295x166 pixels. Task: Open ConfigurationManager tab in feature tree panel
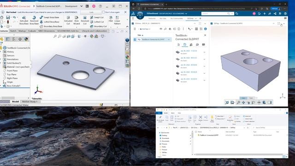pyautogui.click(x=14, y=39)
